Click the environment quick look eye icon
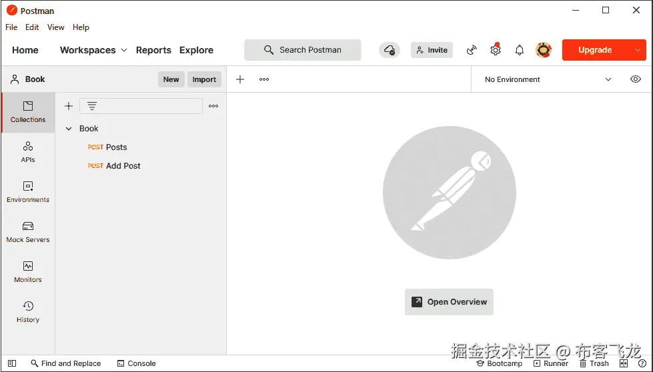The height and width of the screenshot is (372, 653). [x=636, y=79]
